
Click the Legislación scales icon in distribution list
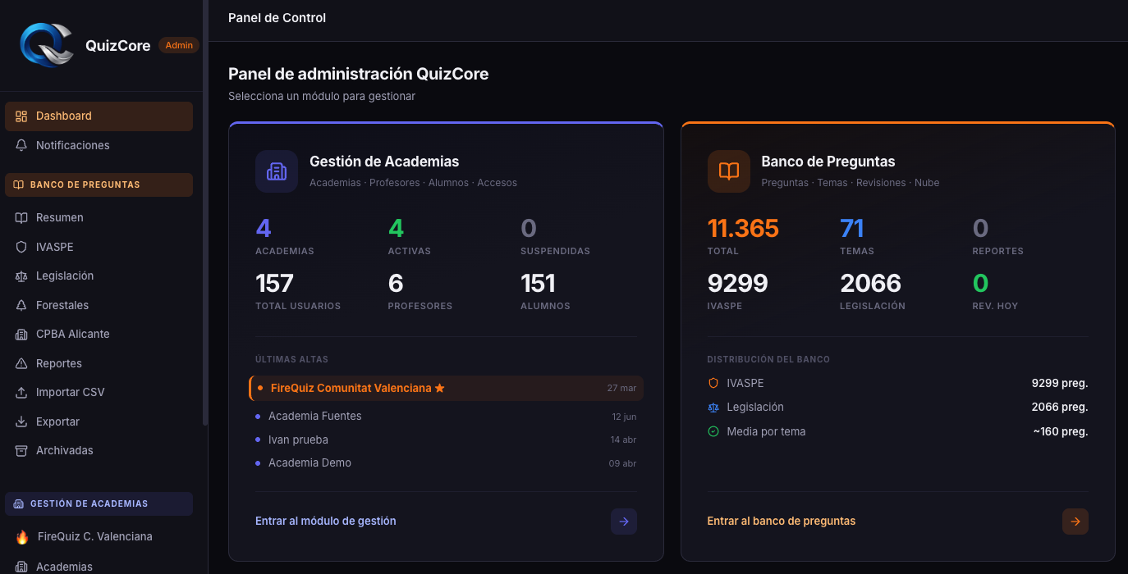tap(713, 408)
